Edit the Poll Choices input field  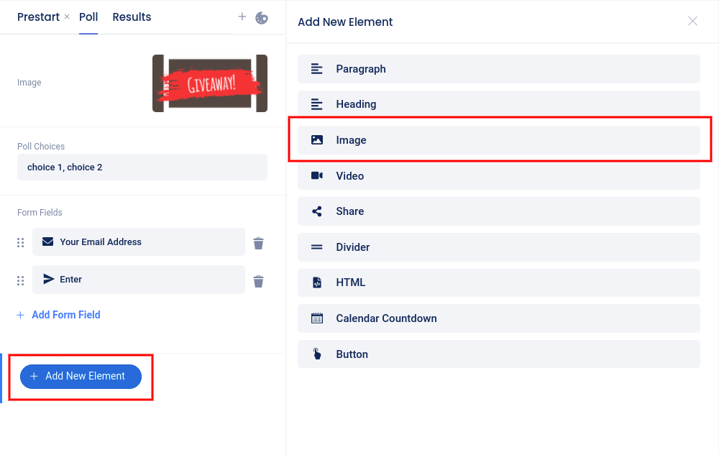[142, 167]
